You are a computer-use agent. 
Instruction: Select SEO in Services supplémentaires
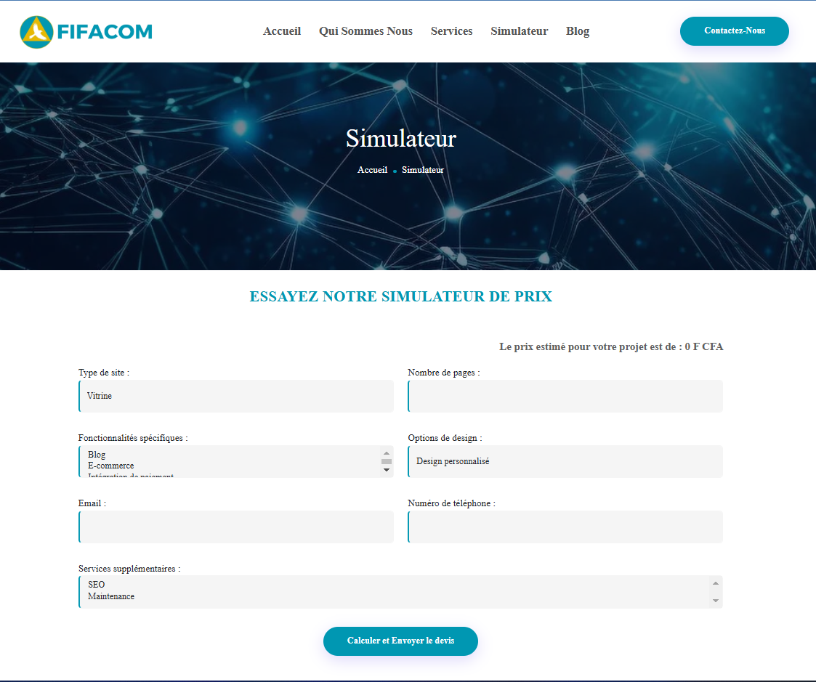point(96,585)
